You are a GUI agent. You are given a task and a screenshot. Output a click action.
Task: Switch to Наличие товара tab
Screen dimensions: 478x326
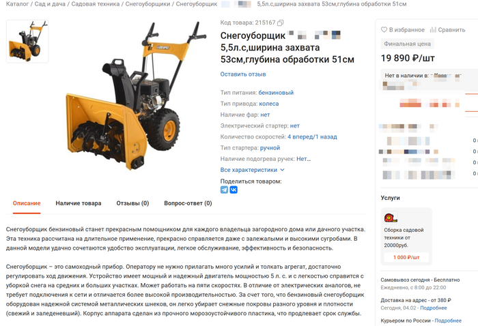(79, 203)
